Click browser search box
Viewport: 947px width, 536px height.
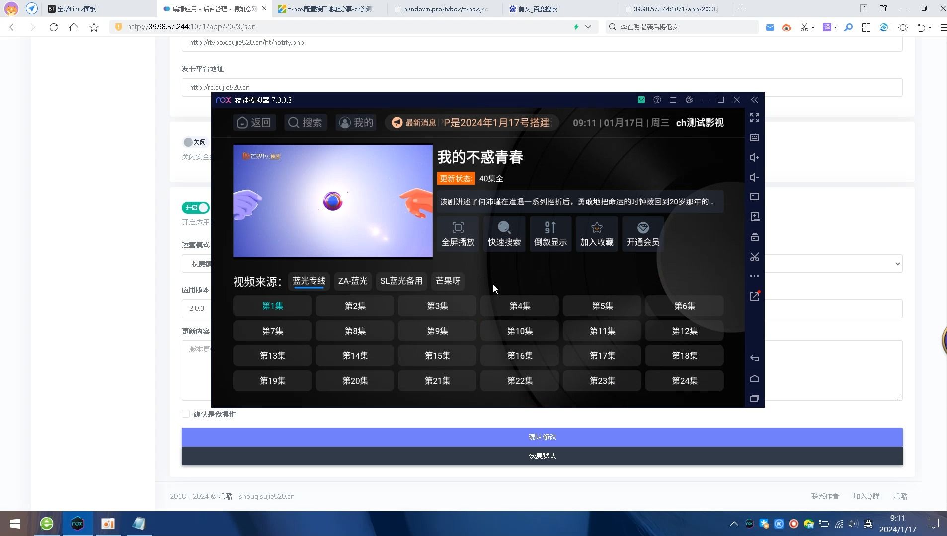click(682, 27)
